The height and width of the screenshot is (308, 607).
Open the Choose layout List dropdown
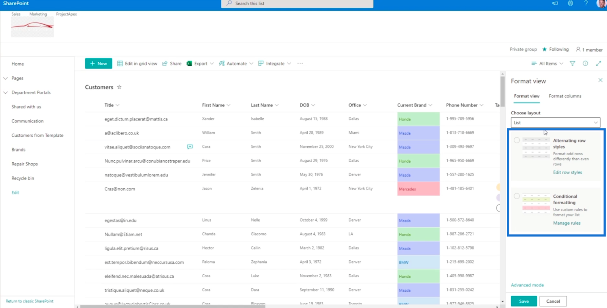555,123
